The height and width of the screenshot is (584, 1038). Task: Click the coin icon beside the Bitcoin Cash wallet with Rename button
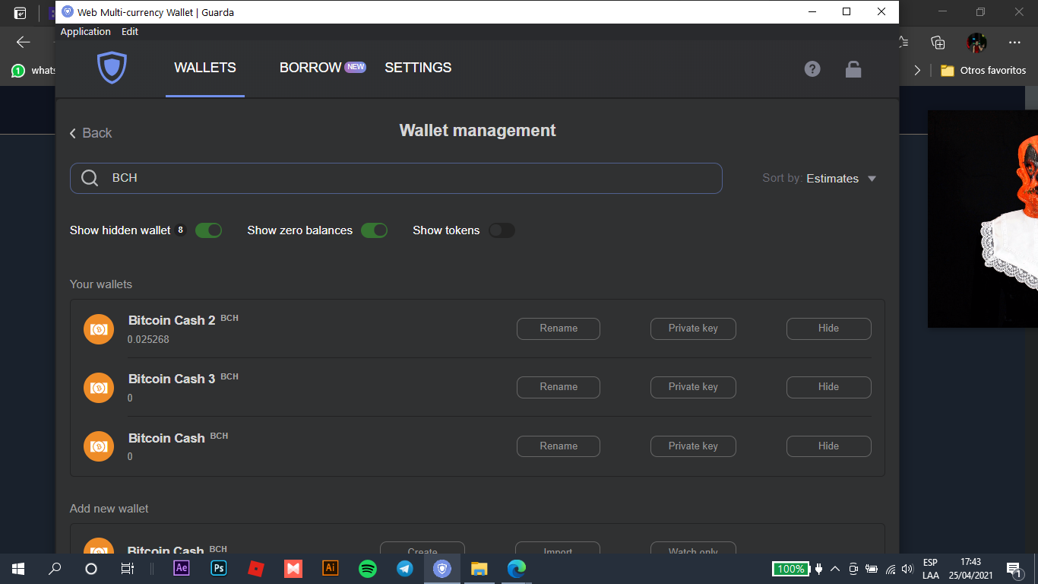click(99, 446)
